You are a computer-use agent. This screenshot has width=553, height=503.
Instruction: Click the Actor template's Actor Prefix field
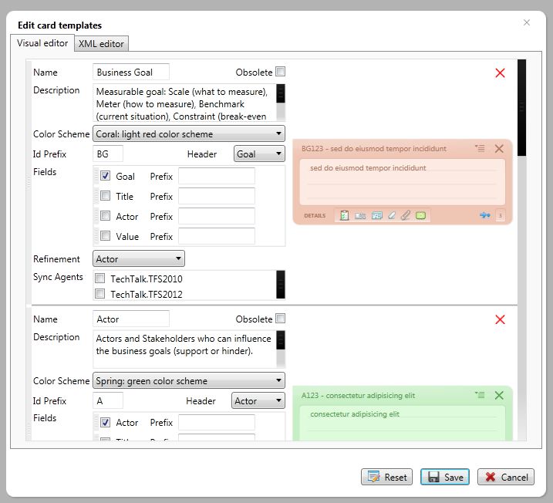coord(217,423)
